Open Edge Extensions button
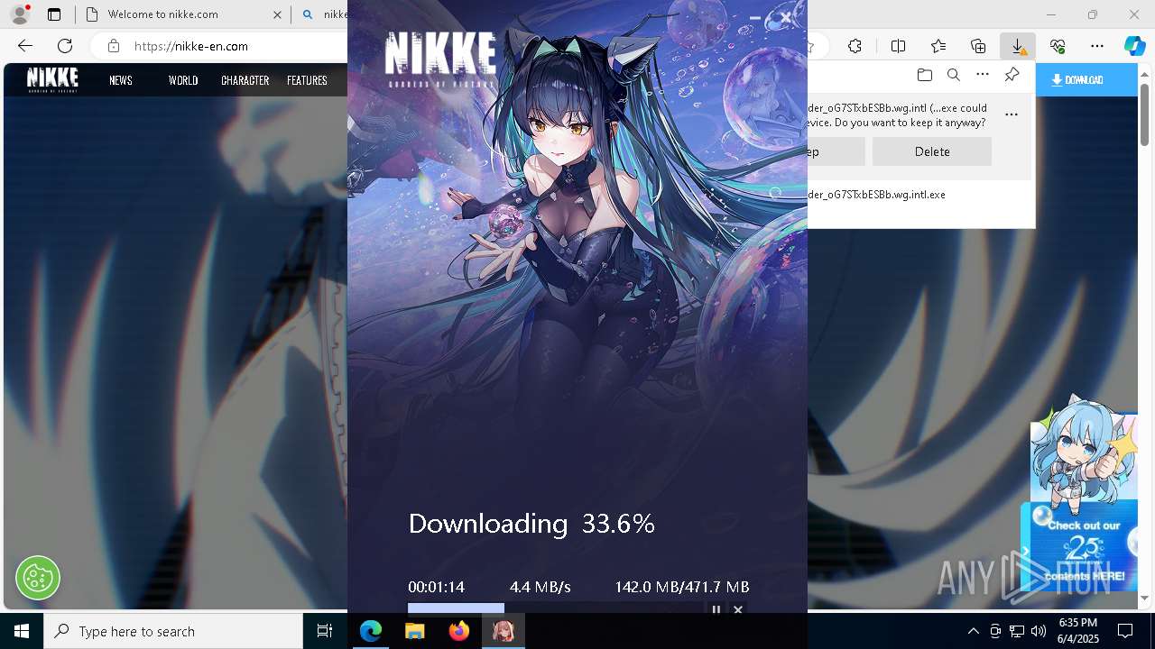1155x649 pixels. pos(855,46)
